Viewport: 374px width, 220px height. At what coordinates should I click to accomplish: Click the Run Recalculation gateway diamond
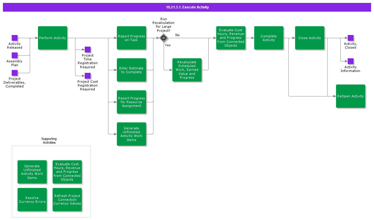[164, 38]
